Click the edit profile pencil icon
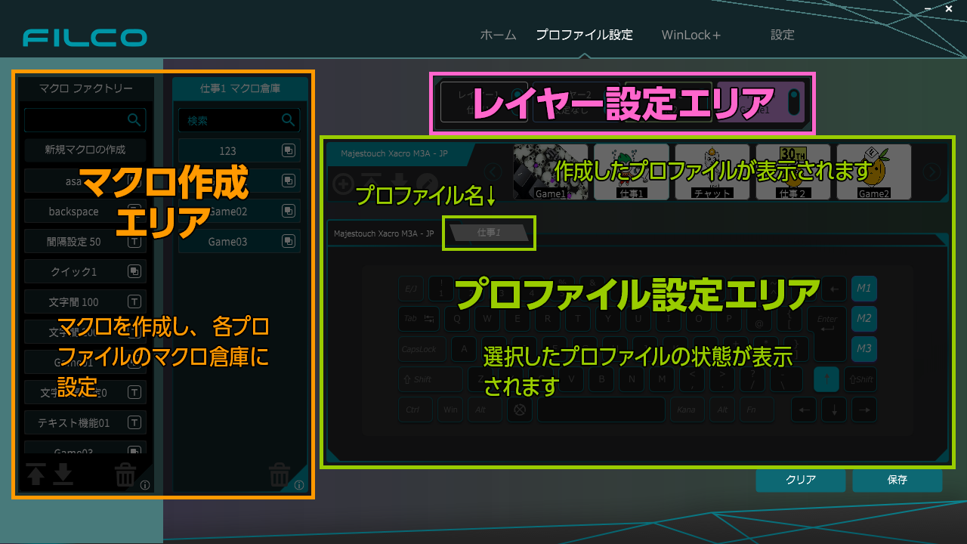This screenshot has width=967, height=544. coord(427,184)
